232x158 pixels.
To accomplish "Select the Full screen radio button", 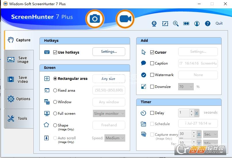I will (x=55, y=114).
